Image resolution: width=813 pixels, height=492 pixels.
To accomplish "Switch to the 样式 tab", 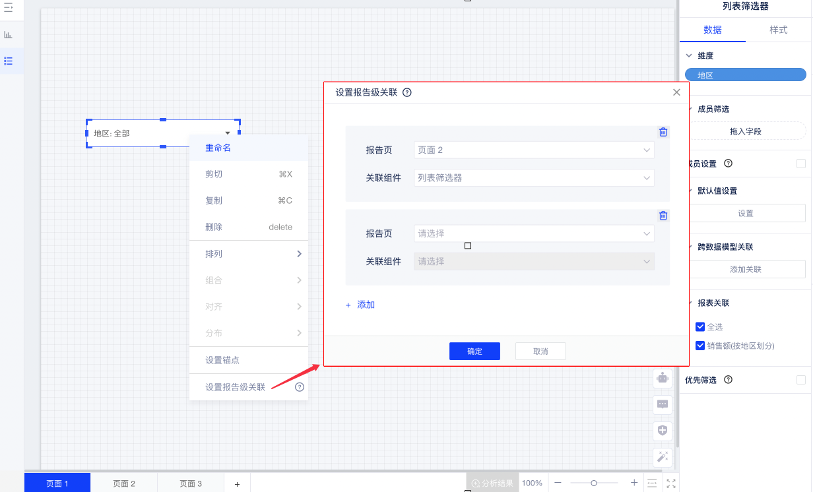I will [779, 30].
